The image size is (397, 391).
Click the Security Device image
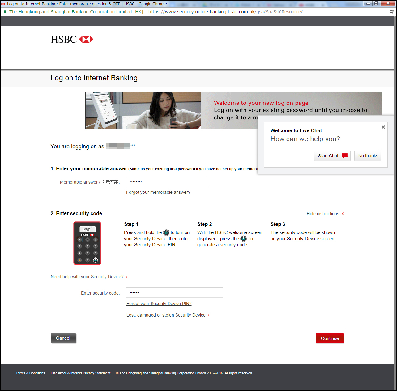coord(87,243)
